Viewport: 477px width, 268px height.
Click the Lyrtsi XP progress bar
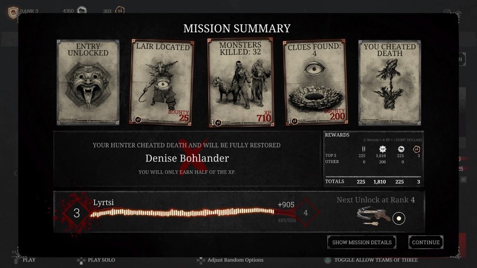(x=183, y=212)
